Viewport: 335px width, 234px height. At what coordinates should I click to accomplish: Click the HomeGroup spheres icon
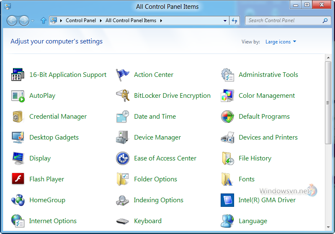[18, 200]
